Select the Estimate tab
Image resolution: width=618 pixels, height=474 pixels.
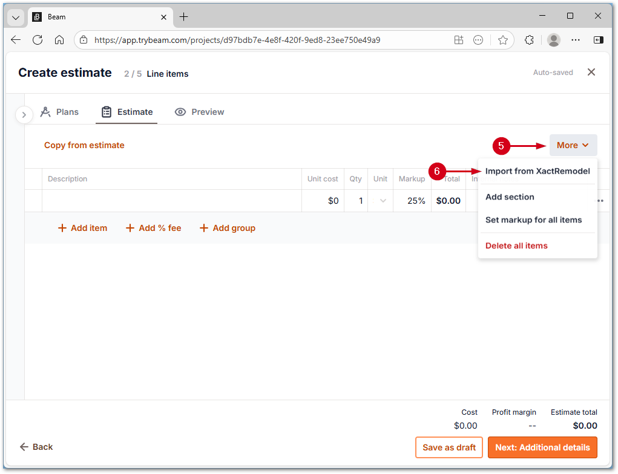[127, 112]
